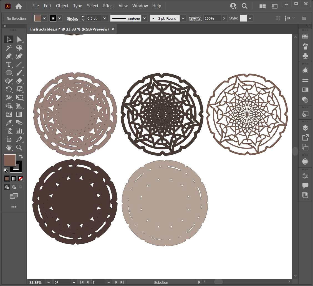Open graphic Style dropdown
313x286 pixels.
click(250, 18)
